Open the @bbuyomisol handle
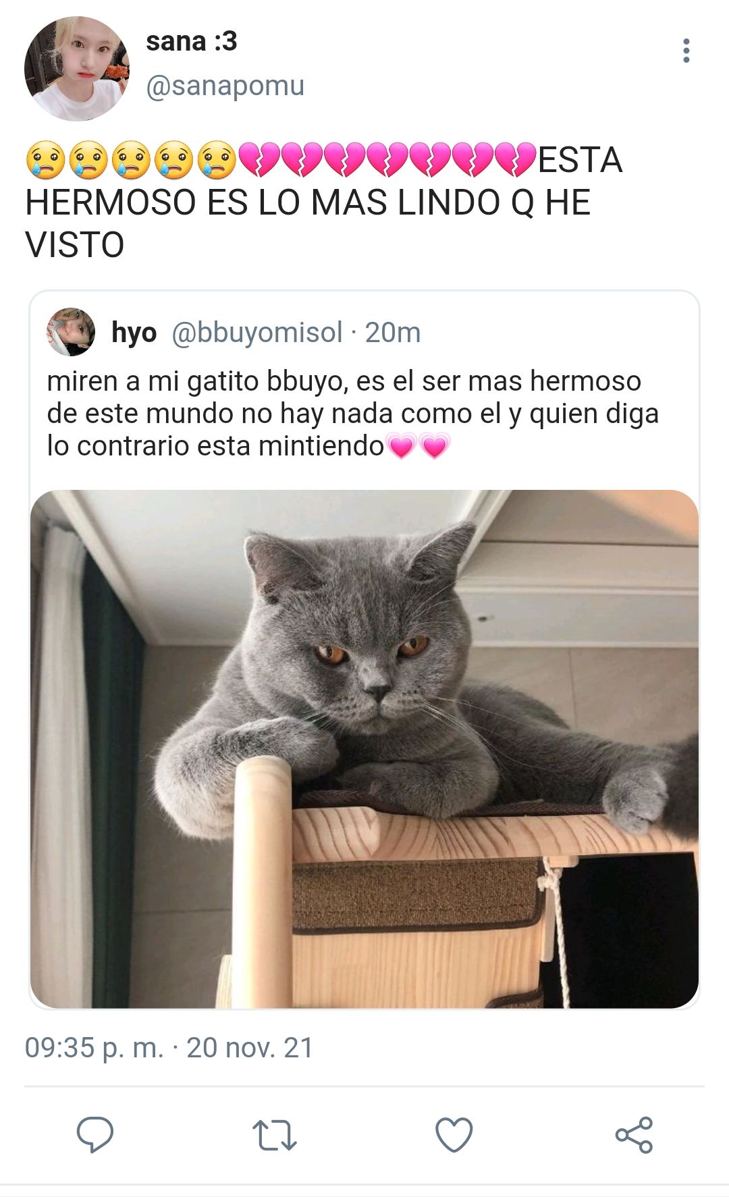729x1197 pixels. [257, 333]
